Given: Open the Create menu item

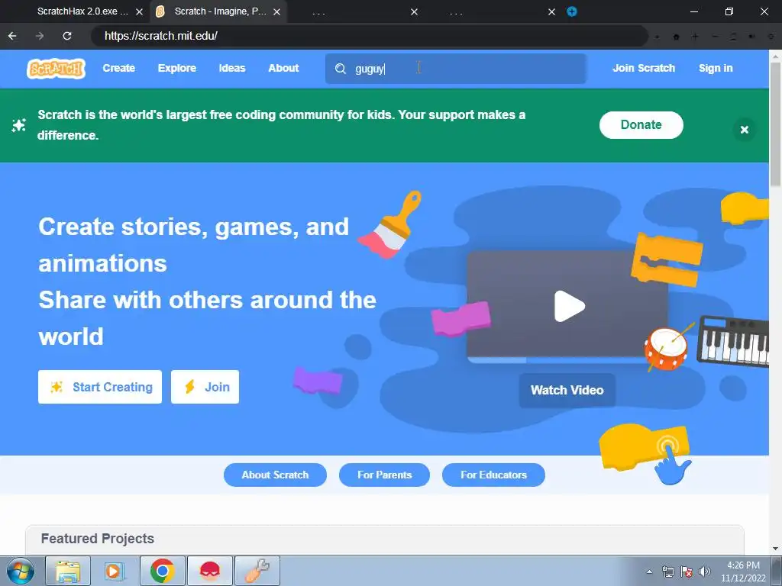Looking at the screenshot, I should pos(118,68).
